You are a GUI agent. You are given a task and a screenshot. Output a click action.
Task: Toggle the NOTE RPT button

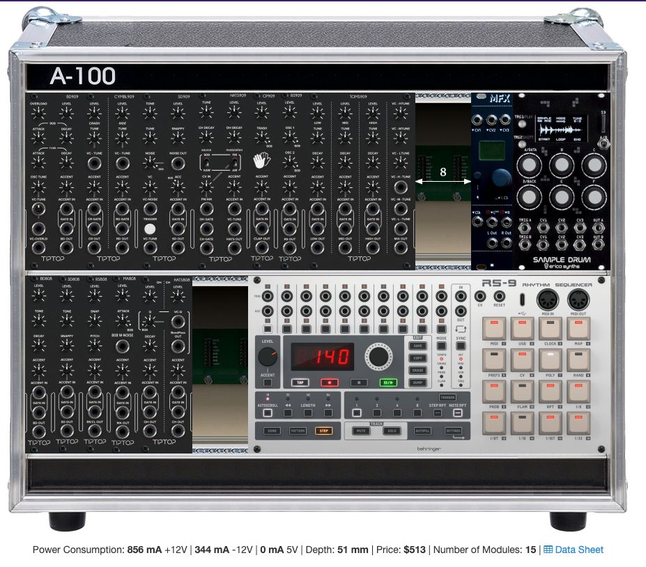(x=457, y=412)
